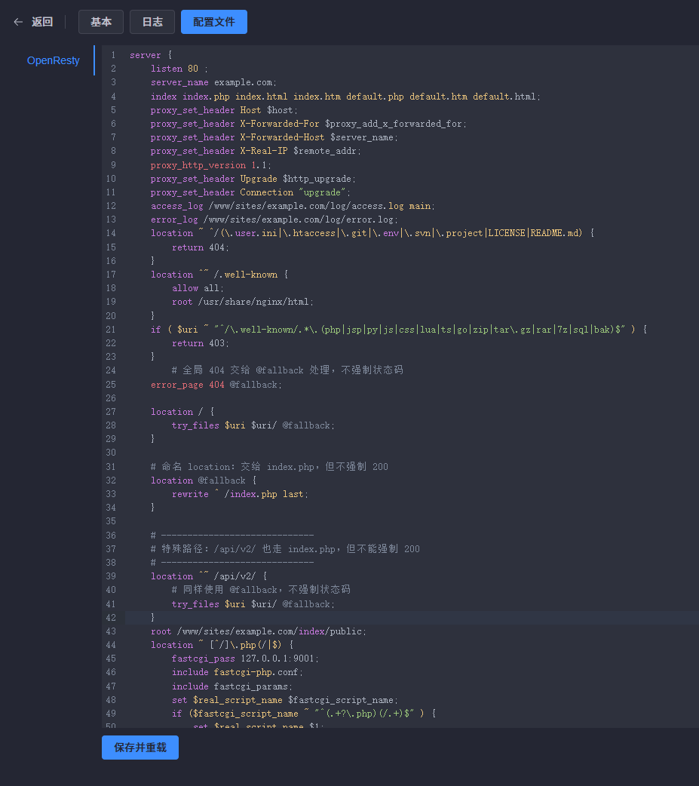Select OpenResty in the left sidebar
Screen dimensions: 699x786
point(53,60)
